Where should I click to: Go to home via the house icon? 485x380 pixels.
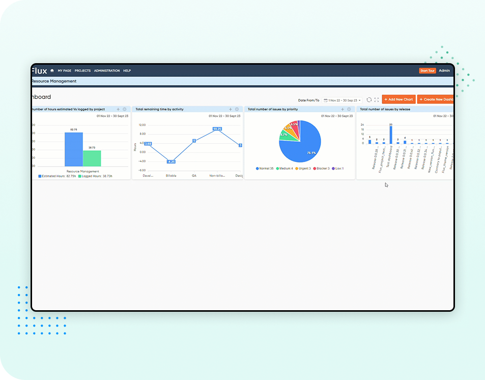coord(52,71)
